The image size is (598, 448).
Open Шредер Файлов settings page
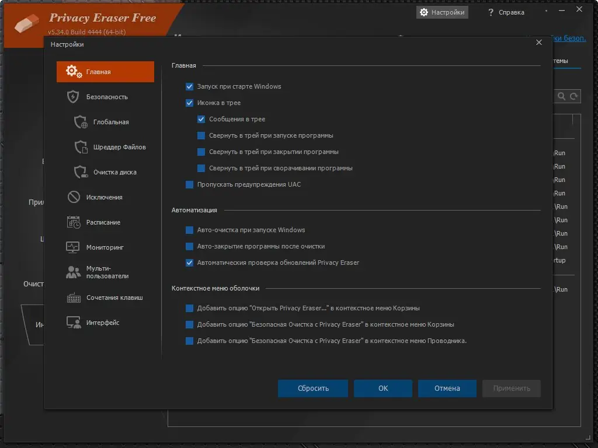click(x=105, y=147)
